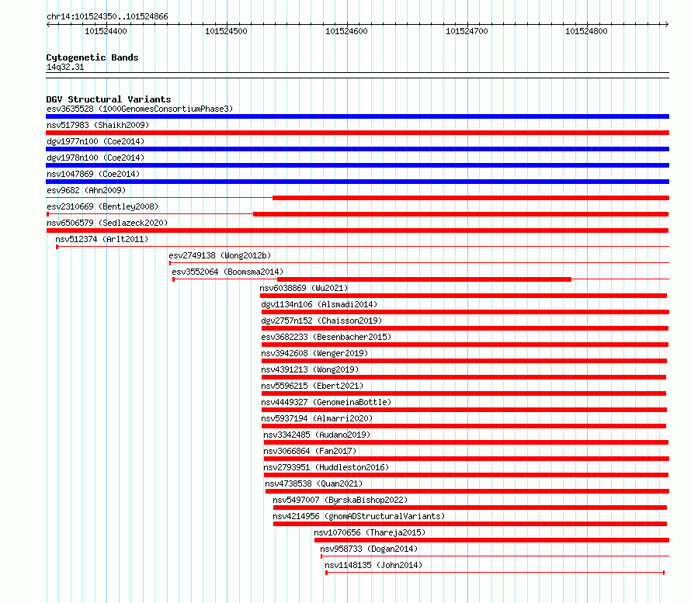Select the red bar under nsv4214956

pyautogui.click(x=470, y=524)
